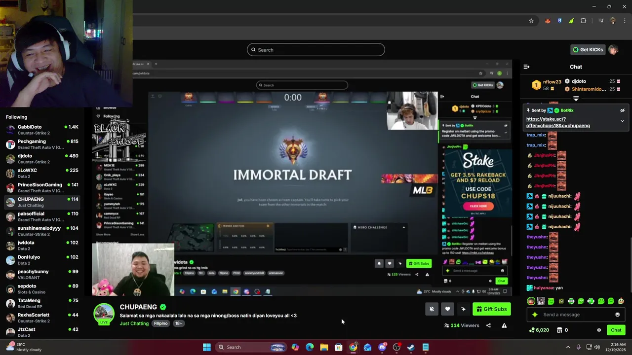Open File Explorer from the taskbar
632x355 pixels.
[x=324, y=347]
